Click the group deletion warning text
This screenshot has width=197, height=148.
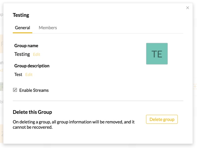click(x=74, y=124)
